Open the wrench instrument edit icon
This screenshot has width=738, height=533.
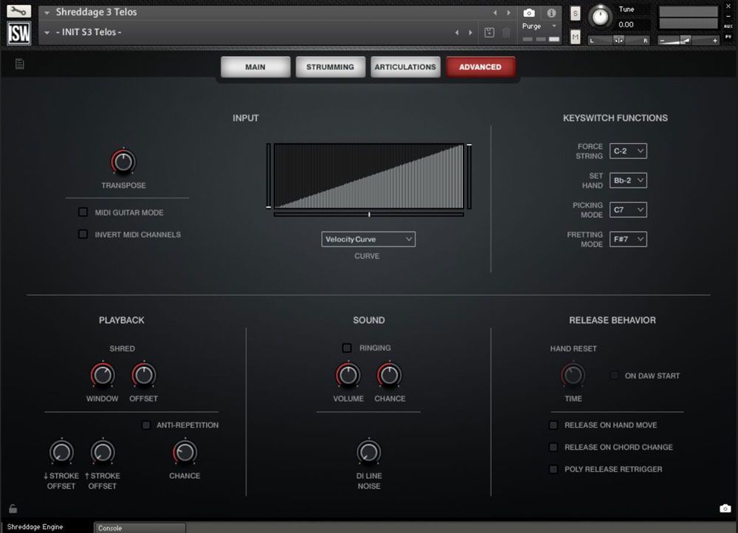(18, 11)
